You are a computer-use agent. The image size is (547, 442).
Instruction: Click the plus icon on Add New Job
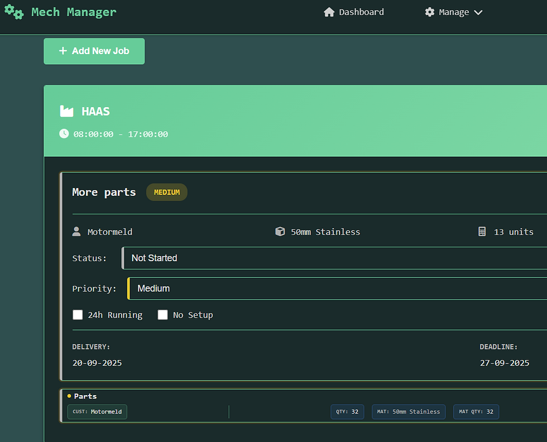pos(63,51)
